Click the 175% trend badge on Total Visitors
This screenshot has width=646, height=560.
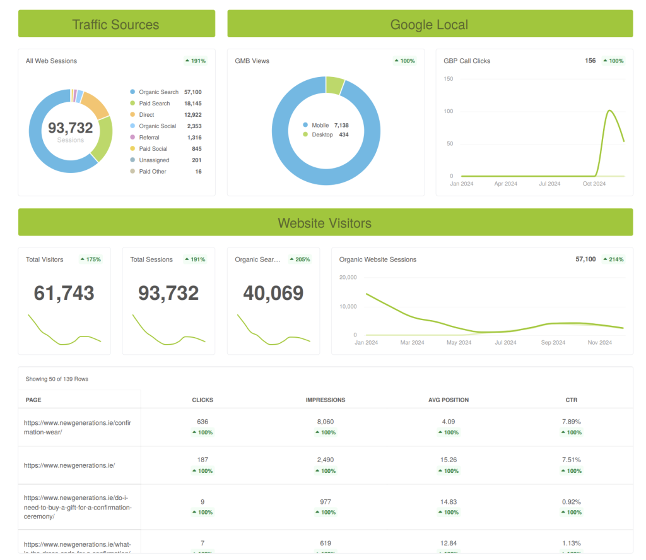click(91, 259)
